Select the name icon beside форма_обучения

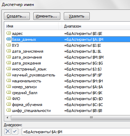coord(8,105)
